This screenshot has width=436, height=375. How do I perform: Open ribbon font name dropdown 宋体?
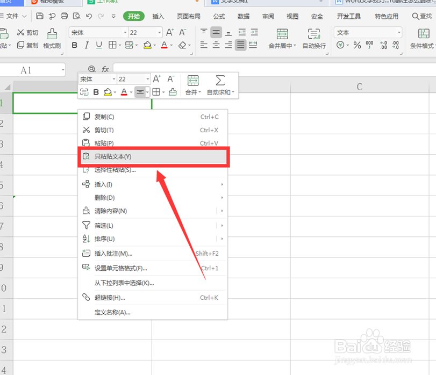(x=125, y=33)
